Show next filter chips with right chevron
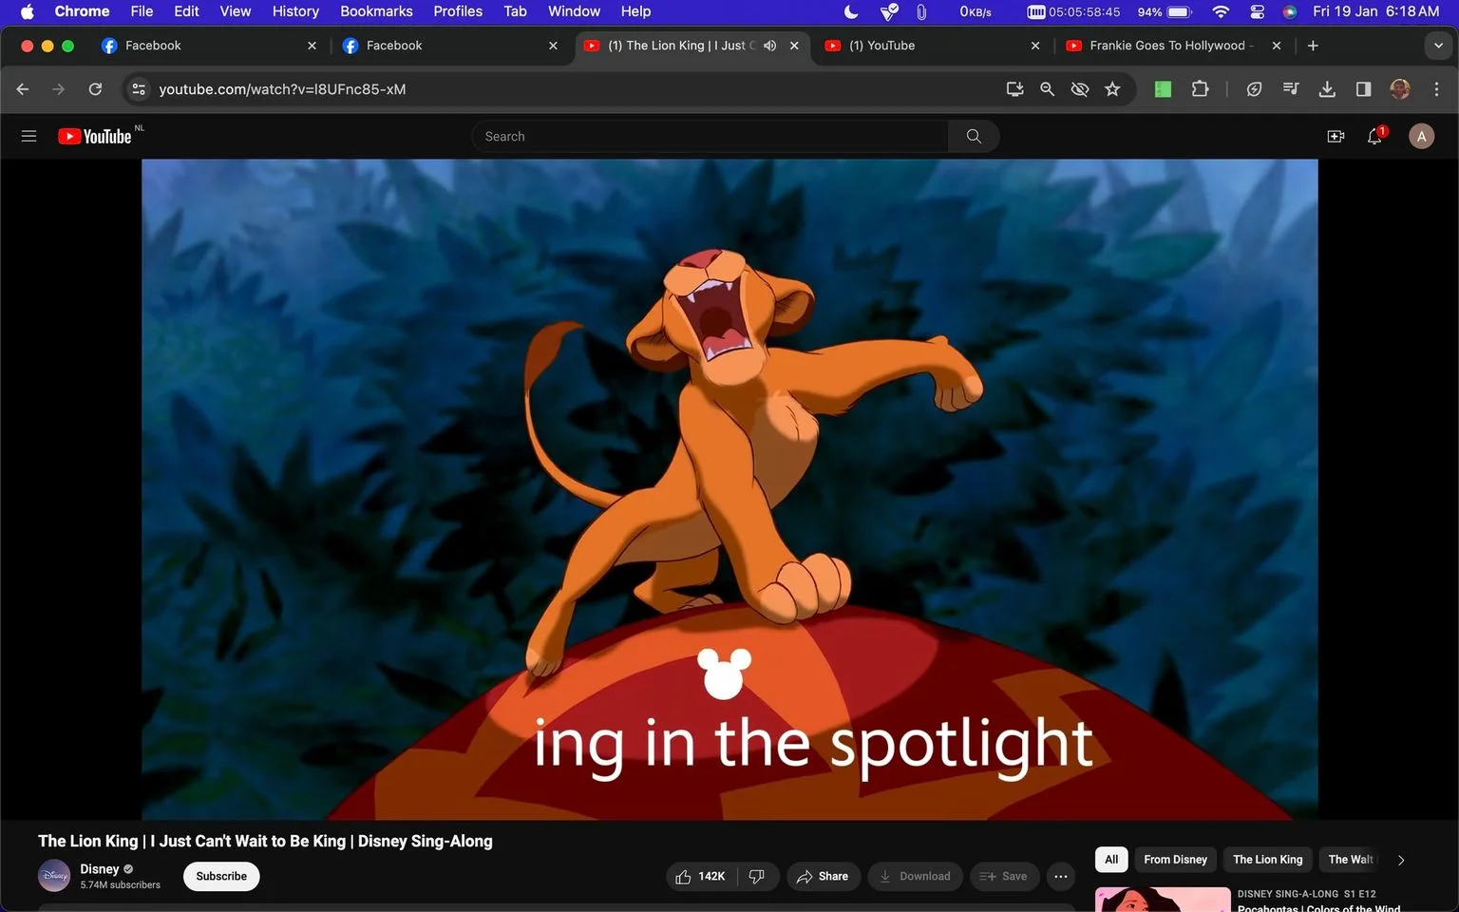This screenshot has height=912, width=1459. (x=1400, y=860)
